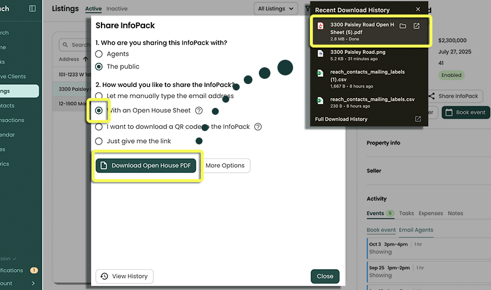Click the help icon beside Open House Sheet
491x290 pixels.
[199, 111]
